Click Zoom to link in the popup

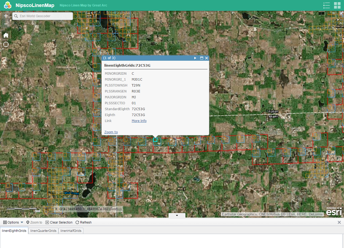click(111, 132)
